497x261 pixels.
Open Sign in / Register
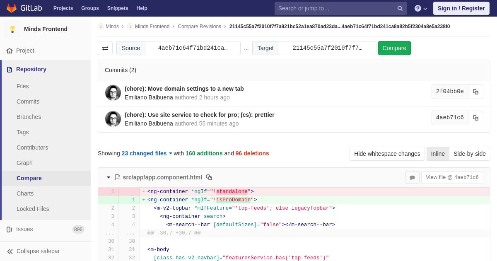[x=461, y=8]
